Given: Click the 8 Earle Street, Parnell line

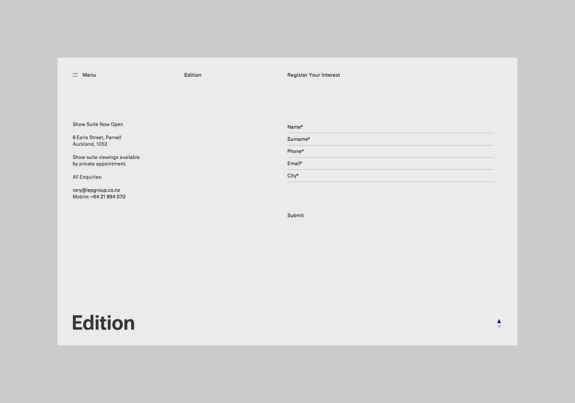Looking at the screenshot, I should click(x=97, y=137).
